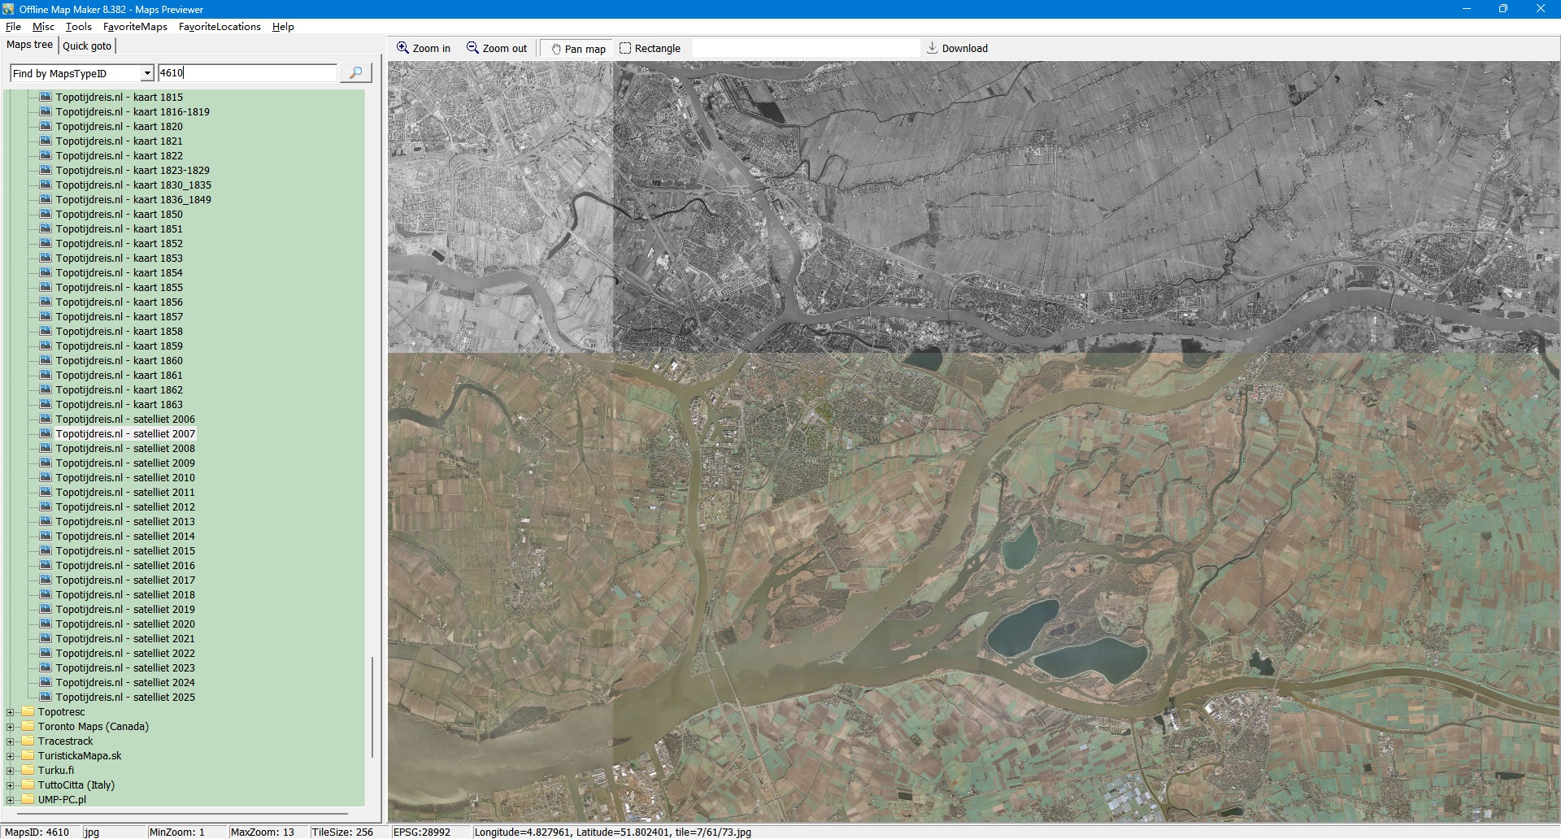Select Topotijdreis.nl - satelliet 2020 map
The height and width of the screenshot is (839, 1561).
point(125,624)
